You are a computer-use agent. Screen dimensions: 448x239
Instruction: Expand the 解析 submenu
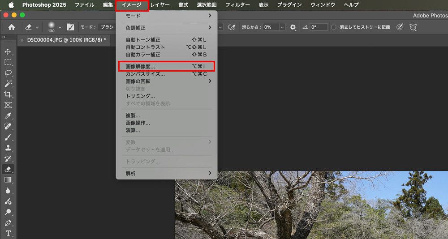tap(167, 173)
